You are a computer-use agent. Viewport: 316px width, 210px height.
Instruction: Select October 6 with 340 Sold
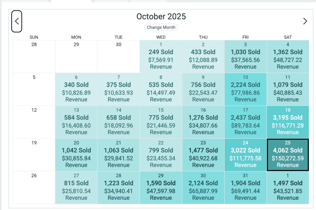(x=76, y=89)
